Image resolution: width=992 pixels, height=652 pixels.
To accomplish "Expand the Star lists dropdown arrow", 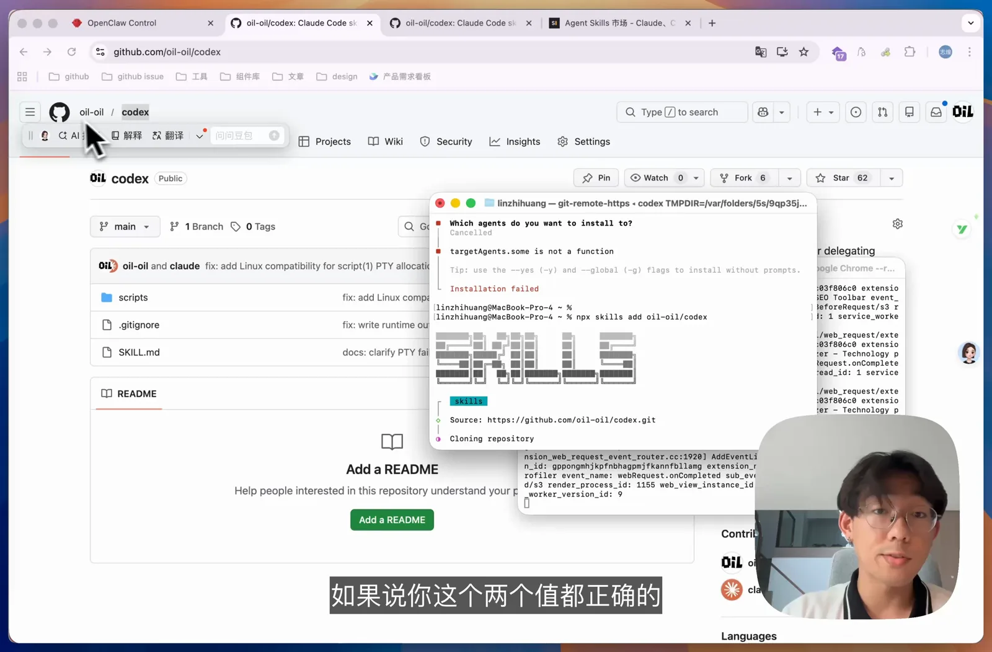I will tap(892, 178).
